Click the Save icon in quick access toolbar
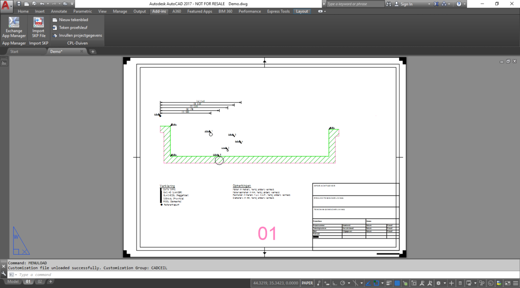The image size is (520, 288). (x=19, y=4)
